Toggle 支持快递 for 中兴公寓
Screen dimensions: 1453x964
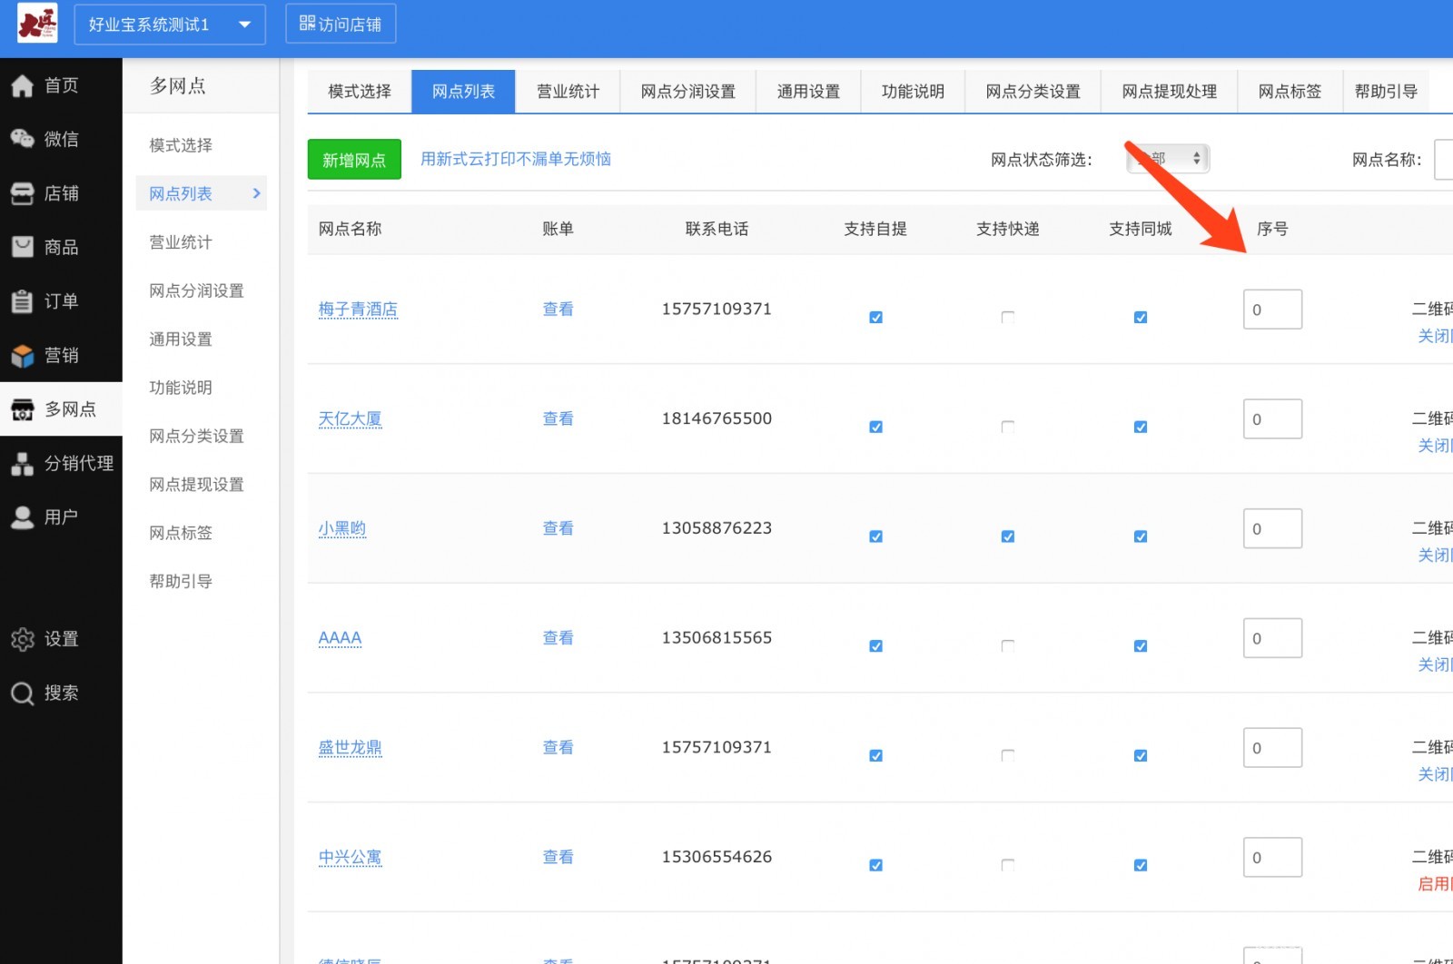[x=1008, y=865]
